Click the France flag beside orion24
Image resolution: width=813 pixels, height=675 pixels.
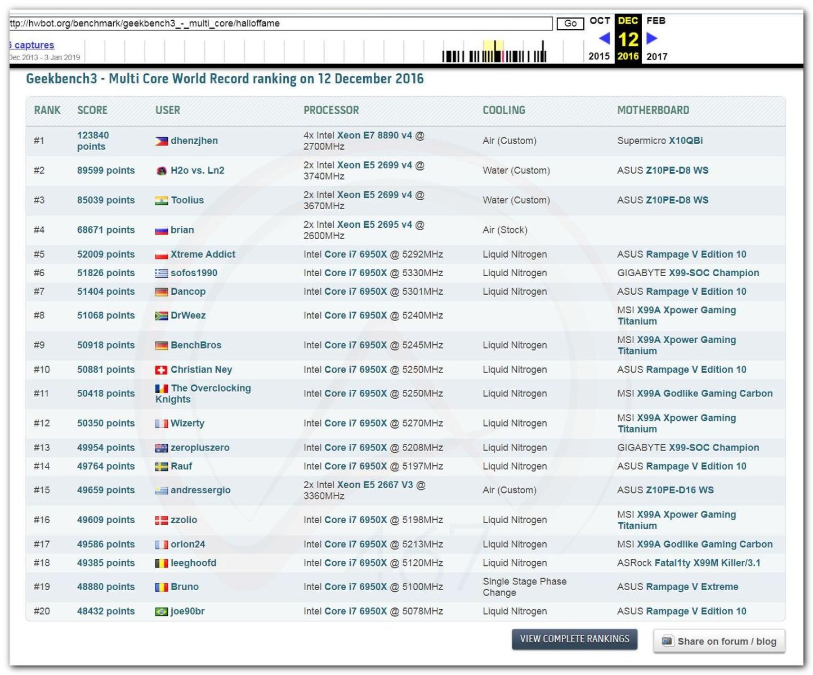point(162,545)
